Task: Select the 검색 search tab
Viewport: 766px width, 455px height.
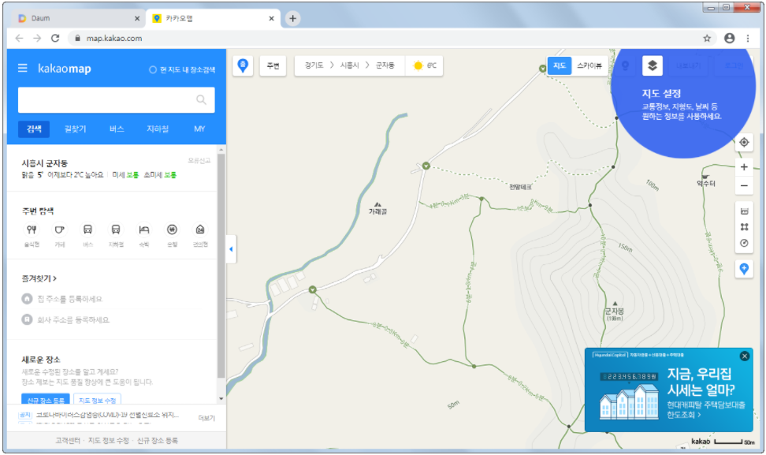Action: pyautogui.click(x=34, y=129)
